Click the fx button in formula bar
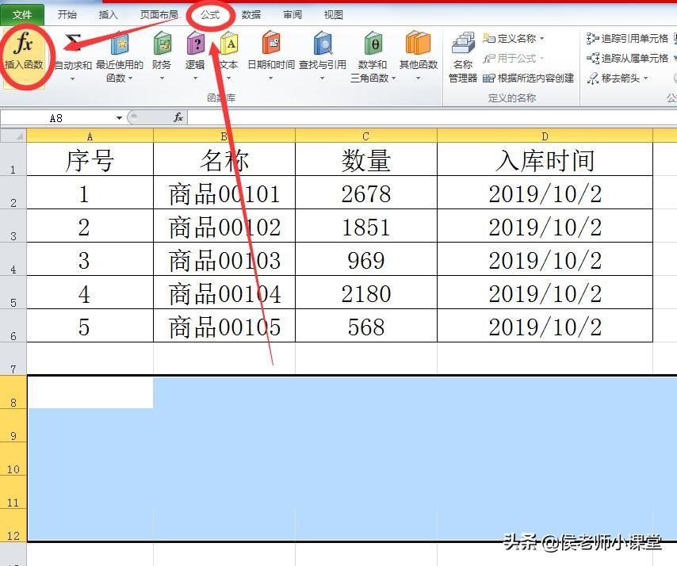This screenshot has height=566, width=677. (178, 117)
